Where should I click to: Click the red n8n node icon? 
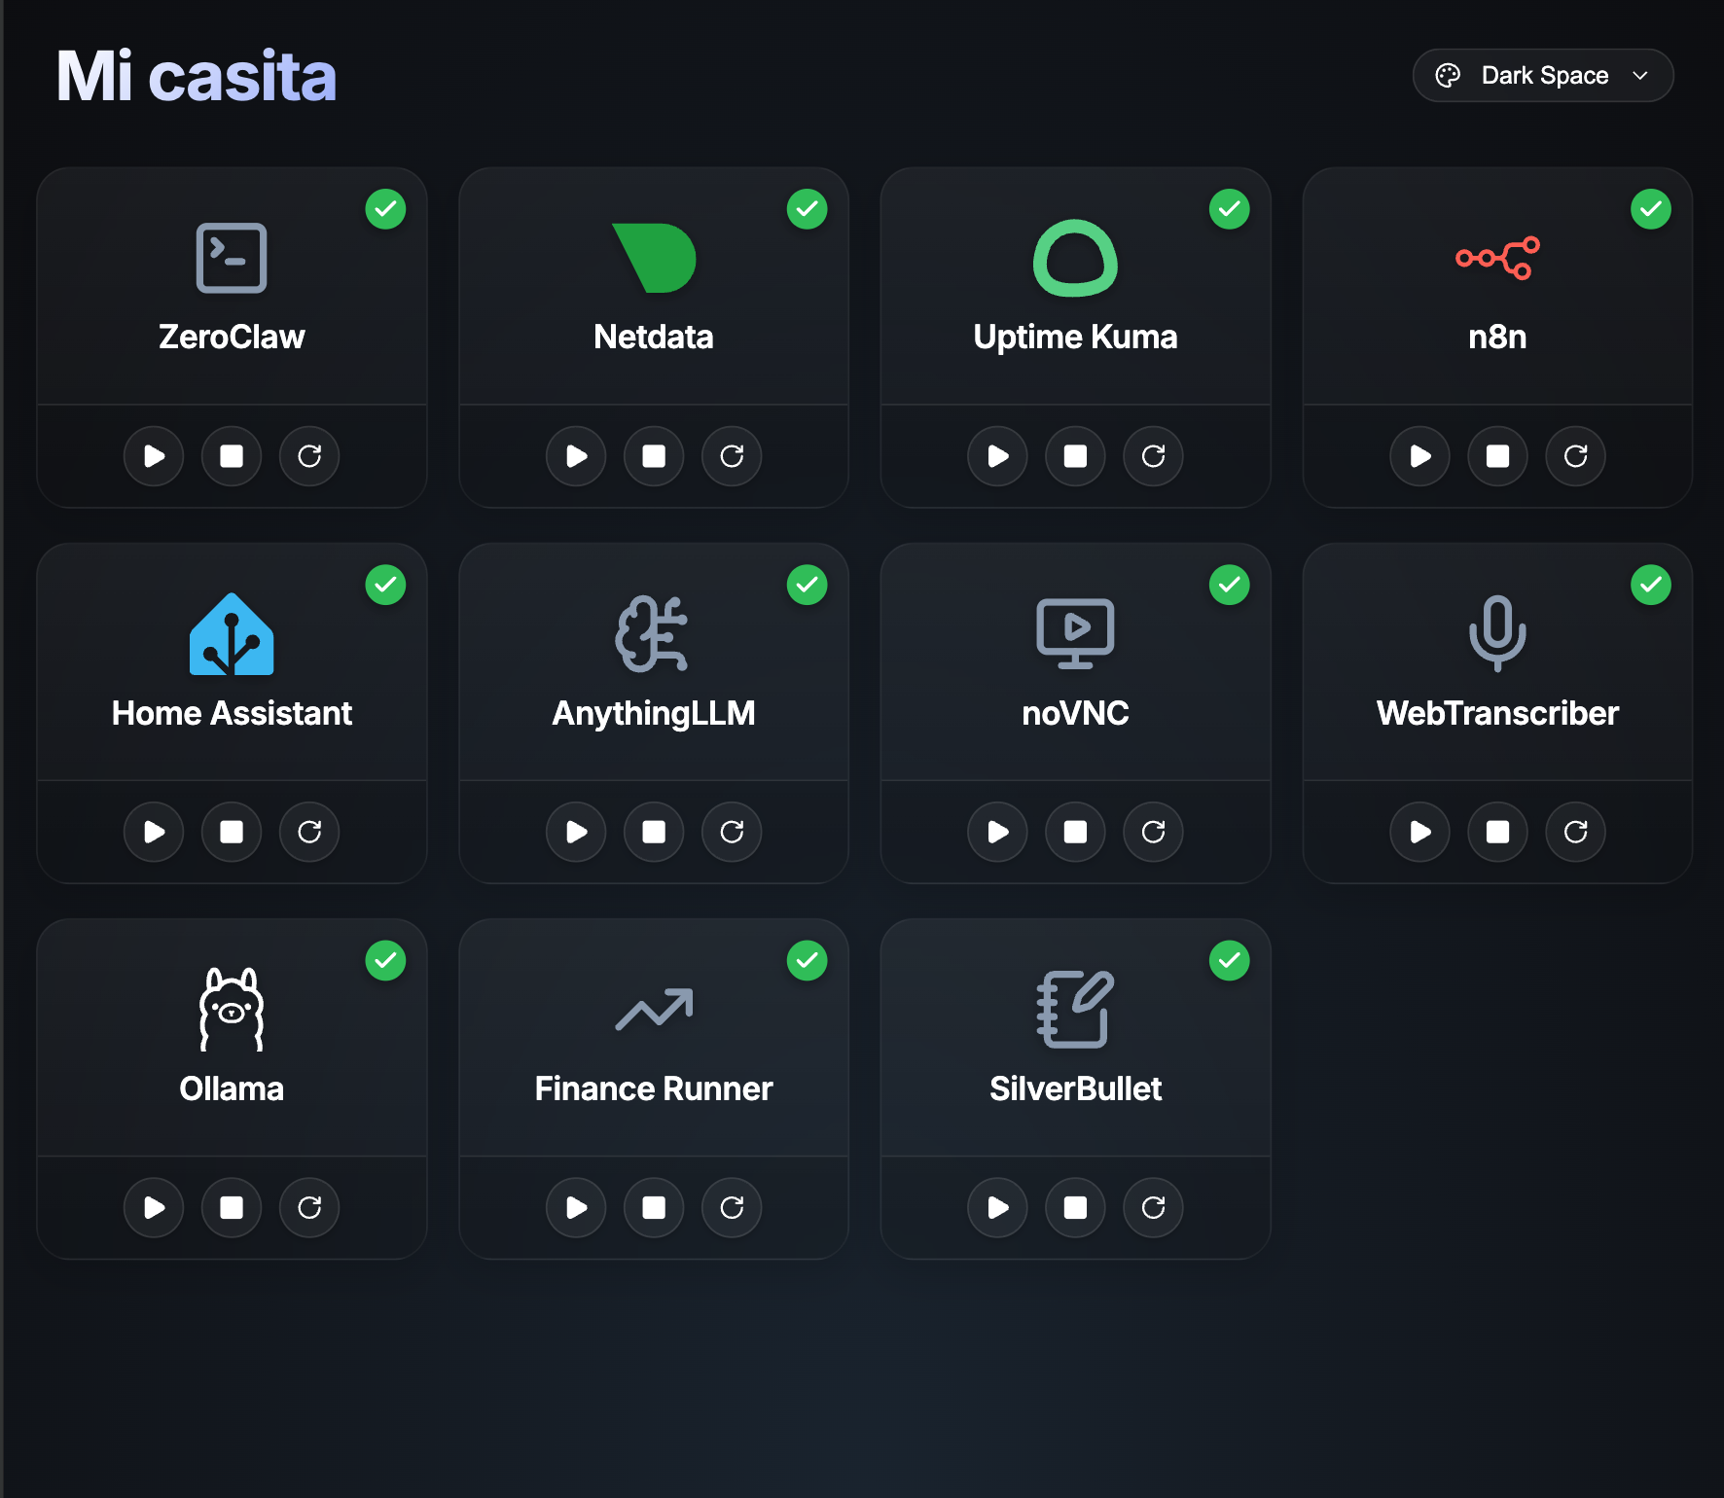coord(1496,257)
